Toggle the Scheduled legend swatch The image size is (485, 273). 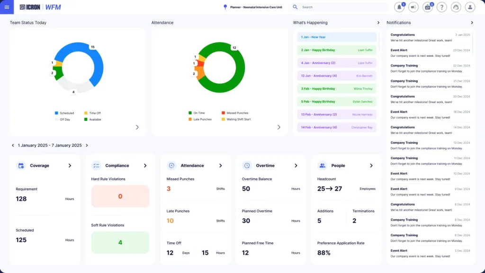(x=56, y=113)
